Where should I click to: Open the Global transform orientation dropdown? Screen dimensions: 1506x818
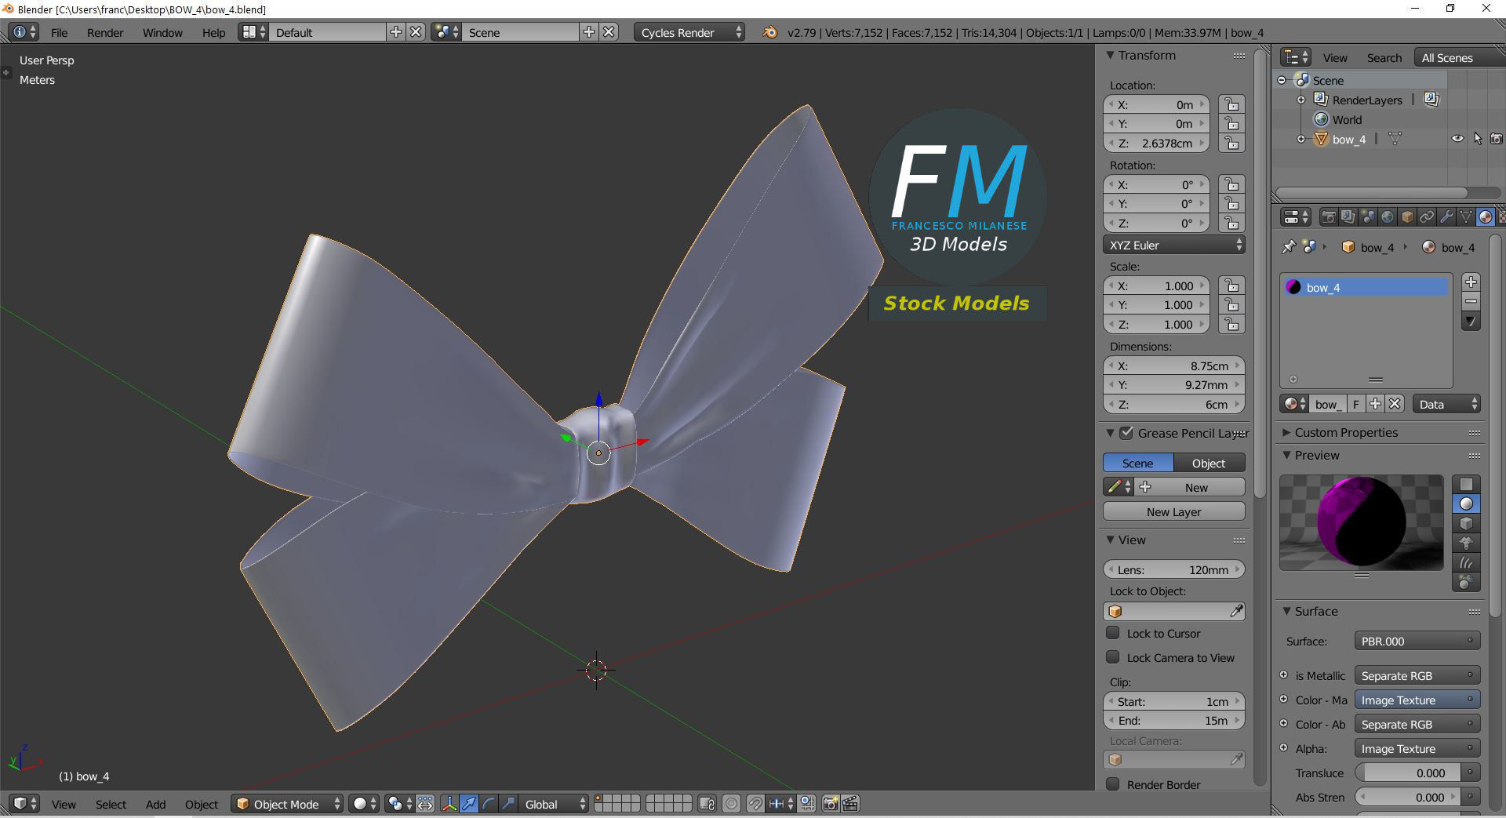click(555, 804)
